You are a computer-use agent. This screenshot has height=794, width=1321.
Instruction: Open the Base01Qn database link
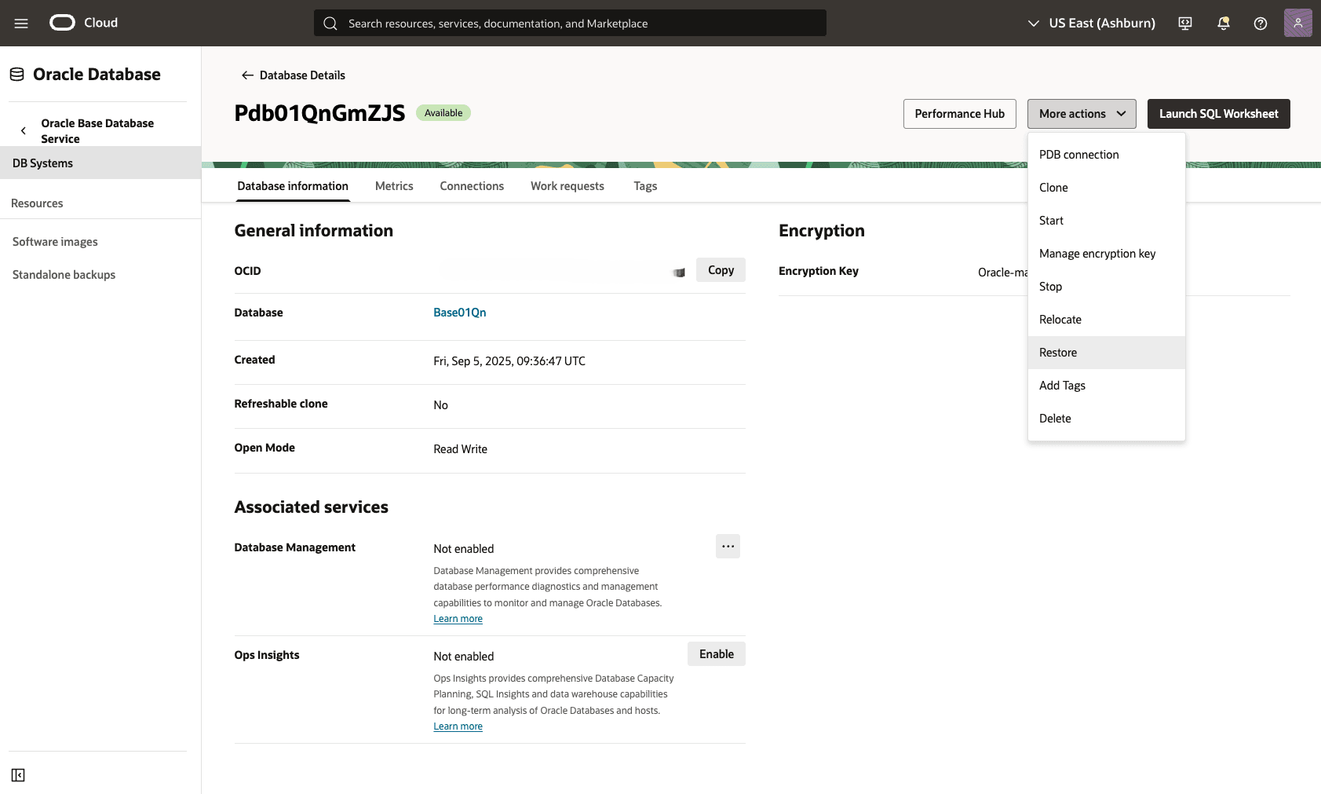pyautogui.click(x=460, y=312)
